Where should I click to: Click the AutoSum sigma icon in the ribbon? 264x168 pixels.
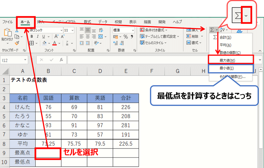pos(212,30)
